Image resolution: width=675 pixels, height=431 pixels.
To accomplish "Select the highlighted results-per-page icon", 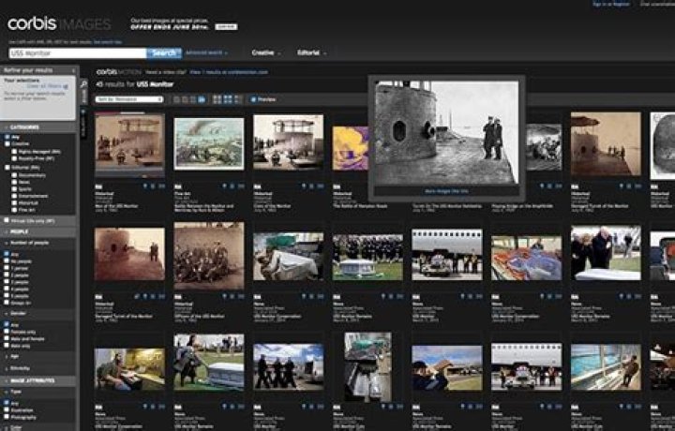I will (202, 100).
